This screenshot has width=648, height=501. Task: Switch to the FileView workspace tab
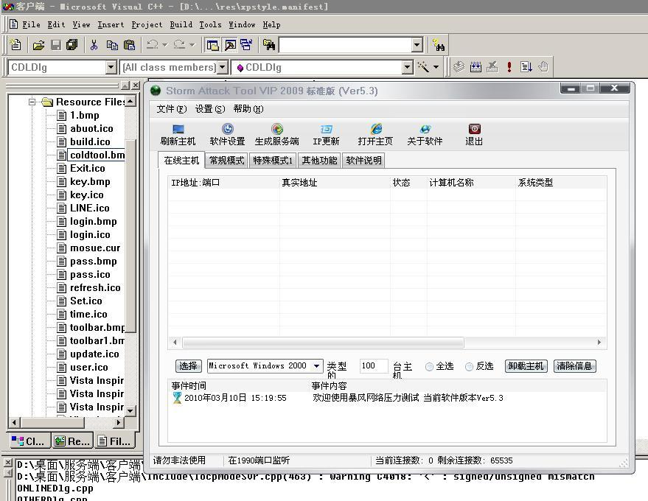pos(116,441)
